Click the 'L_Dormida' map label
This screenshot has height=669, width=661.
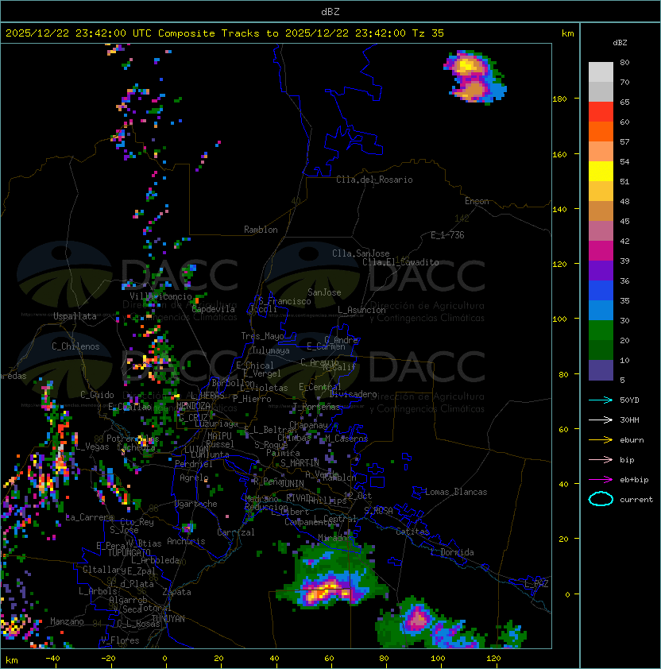click(452, 552)
